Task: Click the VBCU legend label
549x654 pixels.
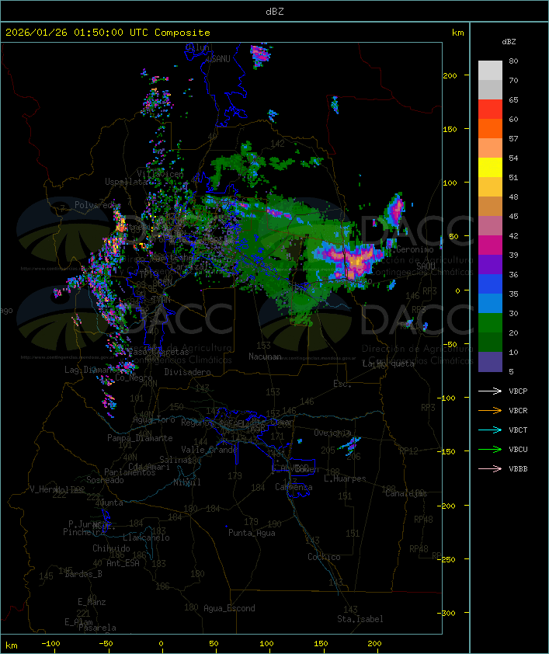Action: tap(518, 449)
